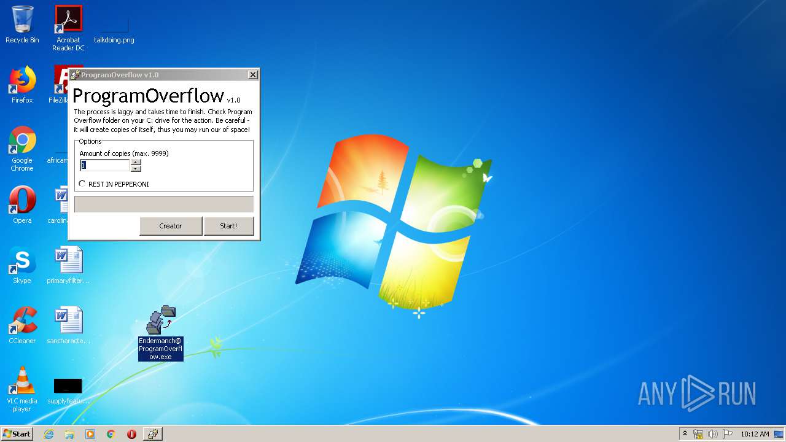The image size is (786, 442).
Task: Select the CCleaner desktop shortcut
Action: tap(22, 326)
